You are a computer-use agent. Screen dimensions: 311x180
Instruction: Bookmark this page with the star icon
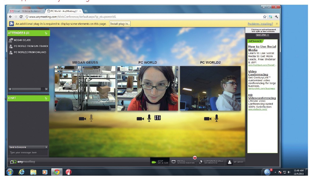tap(265, 17)
